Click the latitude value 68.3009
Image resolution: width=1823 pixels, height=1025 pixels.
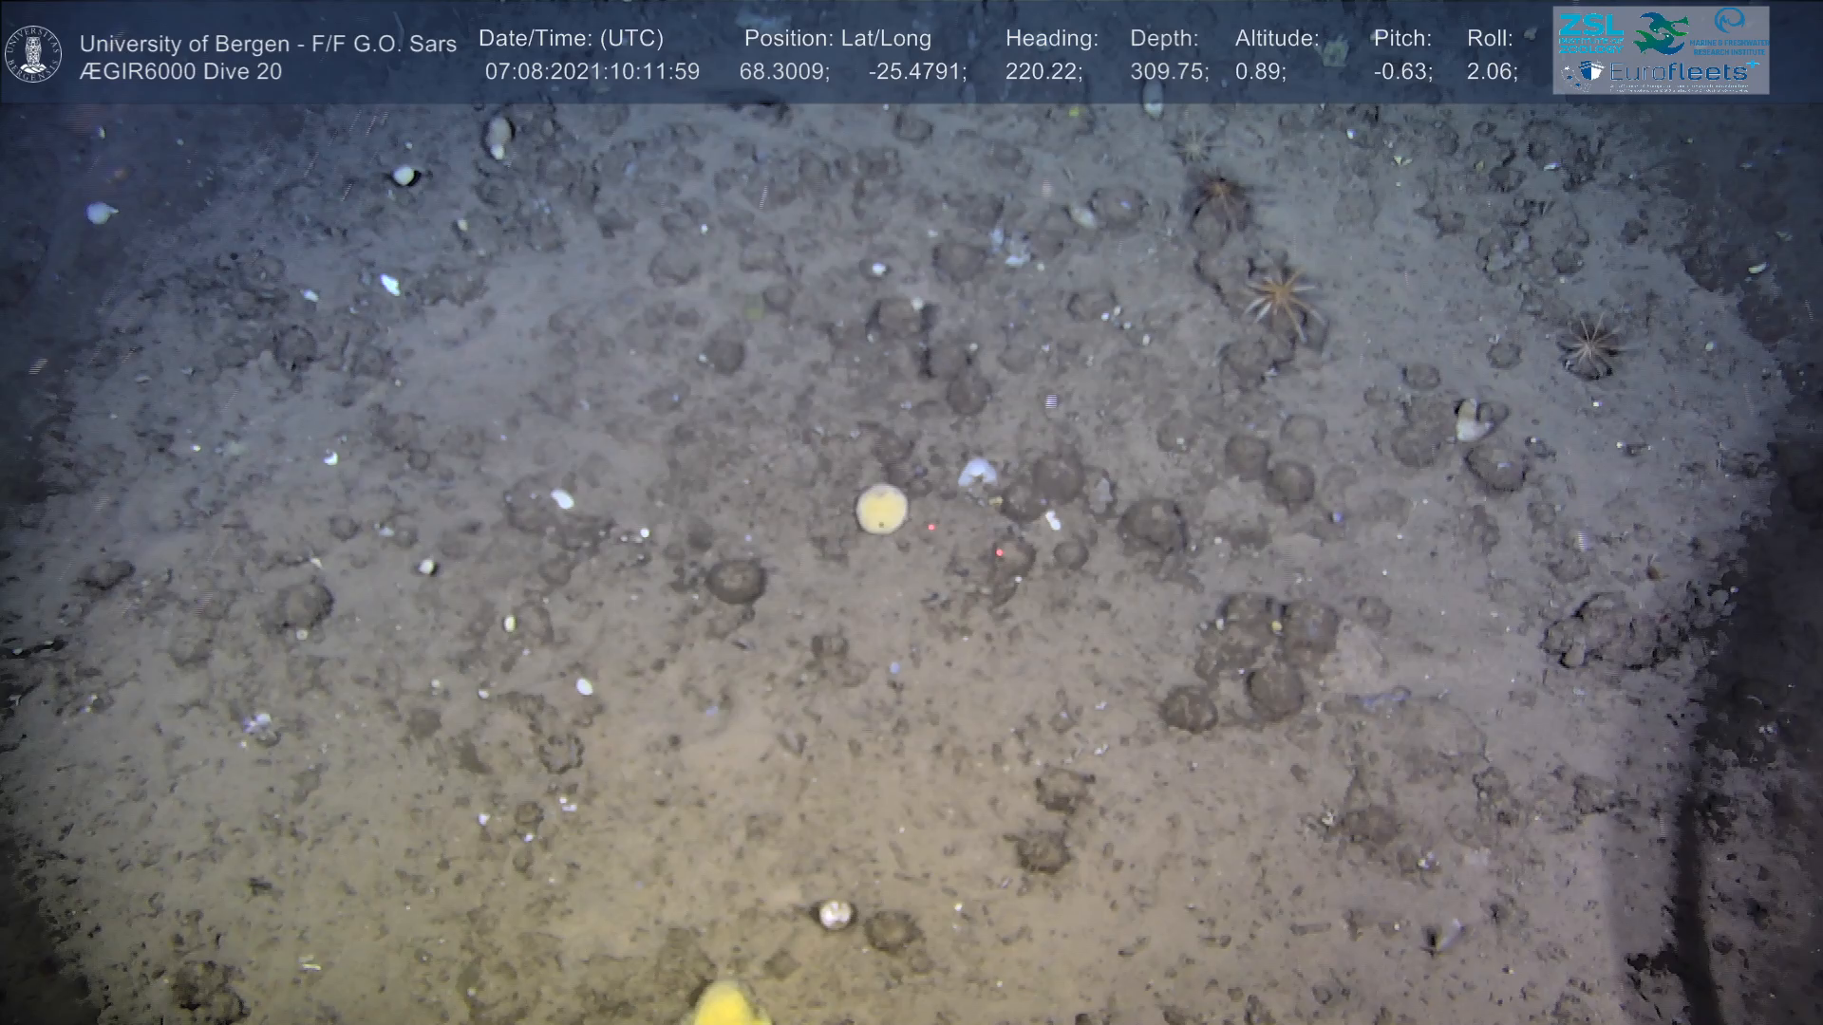click(x=783, y=72)
